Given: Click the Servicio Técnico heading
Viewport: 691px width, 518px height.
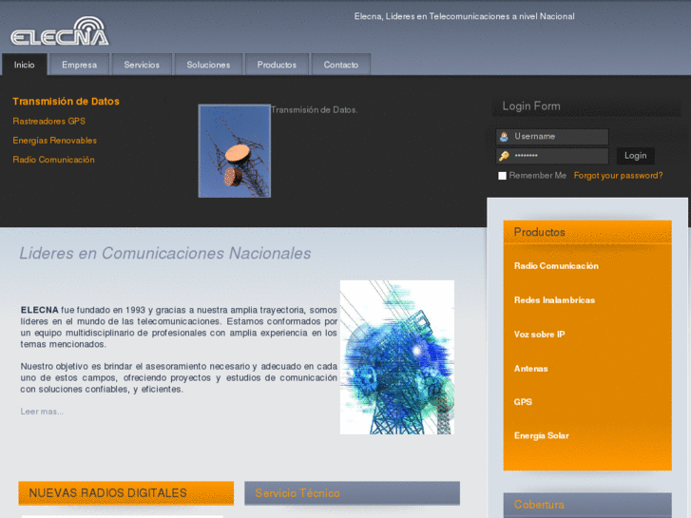Looking at the screenshot, I should tap(298, 493).
